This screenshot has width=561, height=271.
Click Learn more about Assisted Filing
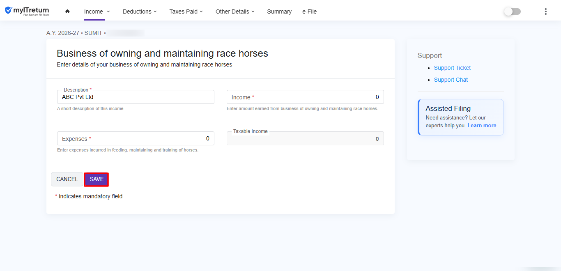click(x=482, y=126)
